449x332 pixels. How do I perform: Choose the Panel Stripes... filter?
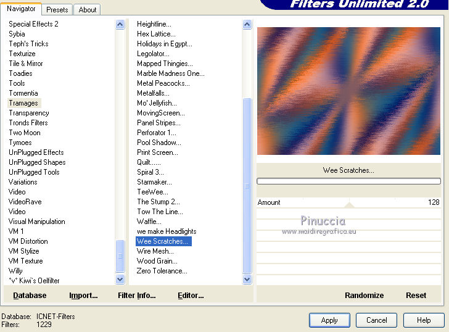[159, 123]
